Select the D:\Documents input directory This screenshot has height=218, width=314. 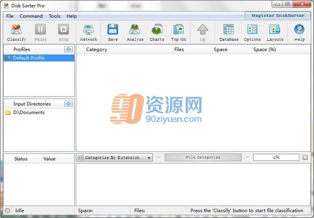click(29, 113)
